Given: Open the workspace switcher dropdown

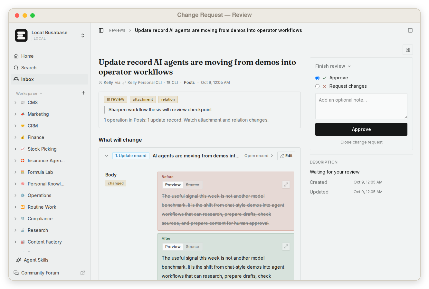Looking at the screenshot, I should (83, 35).
